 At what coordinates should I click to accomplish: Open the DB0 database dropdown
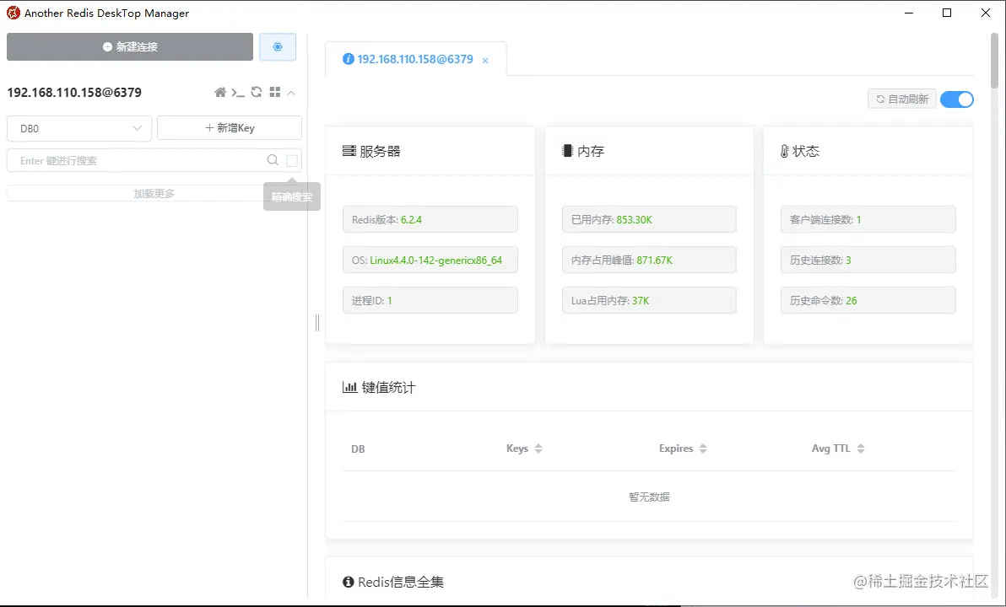[79, 128]
